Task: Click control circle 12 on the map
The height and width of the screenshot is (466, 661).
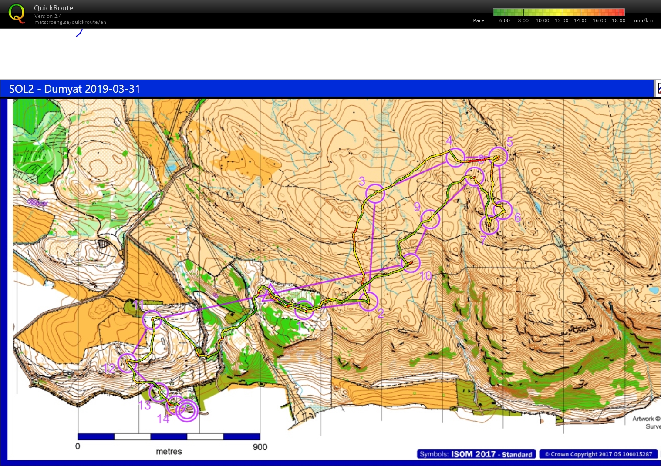Action: click(127, 363)
